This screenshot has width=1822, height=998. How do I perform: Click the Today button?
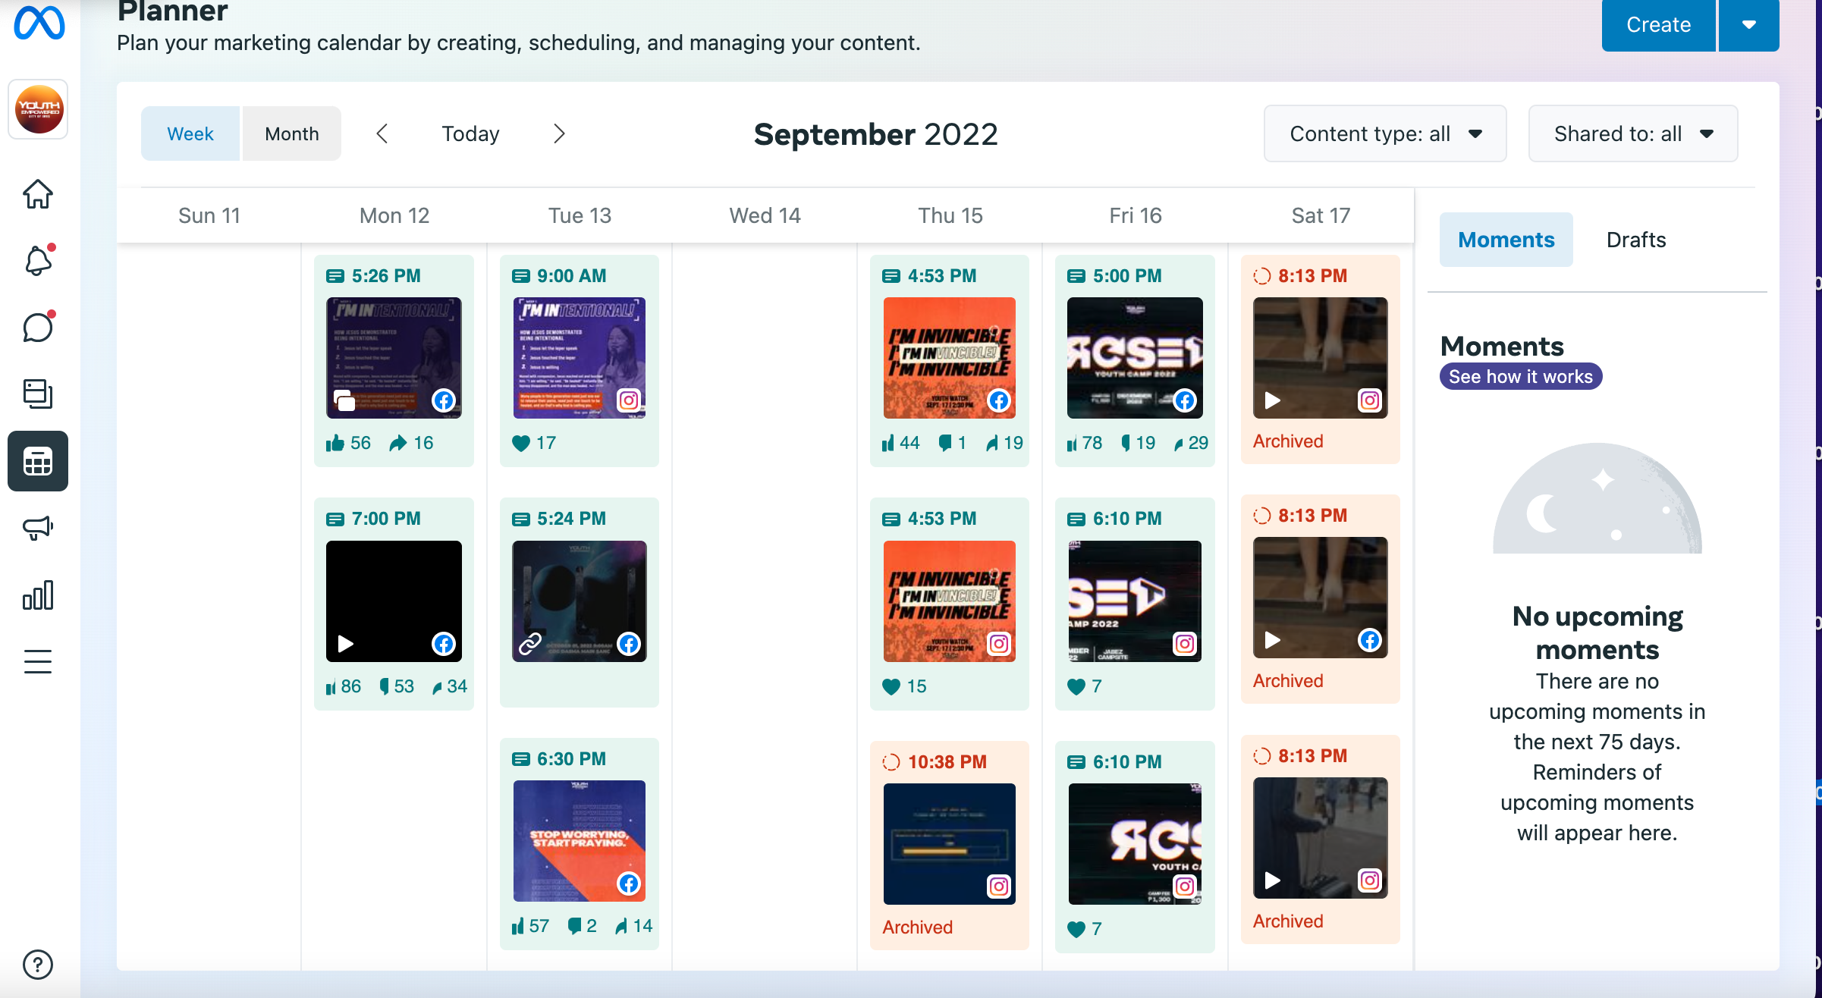coord(470,133)
